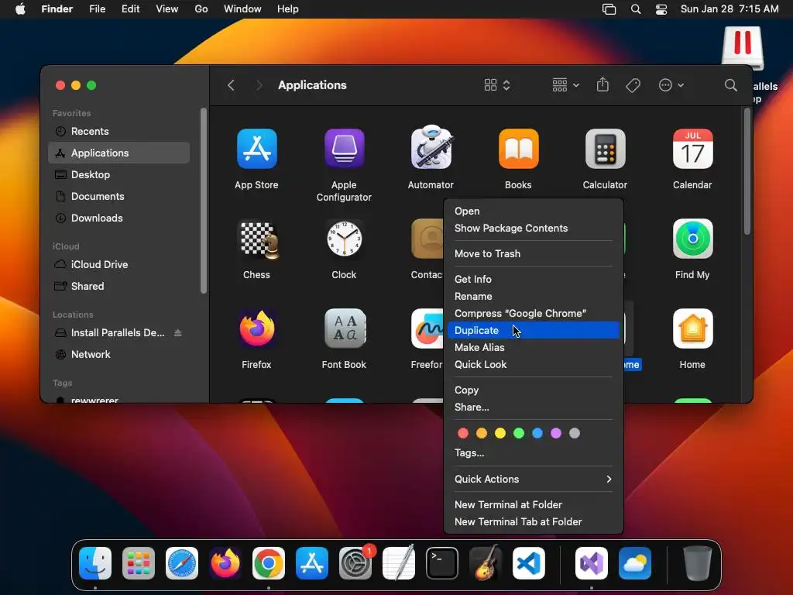793x595 pixels.
Task: Select the Books app icon
Action: (x=518, y=149)
